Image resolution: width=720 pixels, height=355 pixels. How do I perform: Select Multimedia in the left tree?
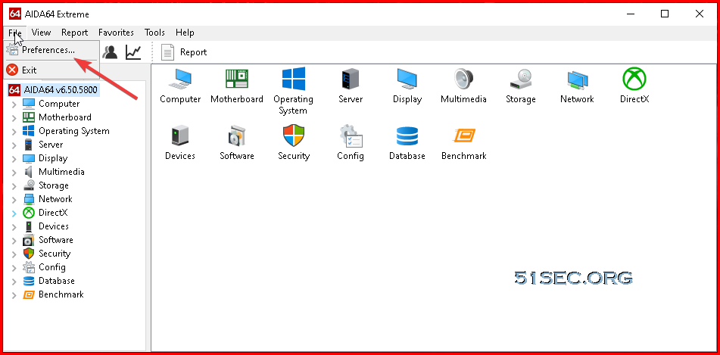[x=61, y=172]
